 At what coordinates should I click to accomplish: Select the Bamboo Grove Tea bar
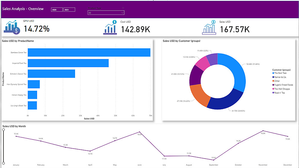click(89, 53)
